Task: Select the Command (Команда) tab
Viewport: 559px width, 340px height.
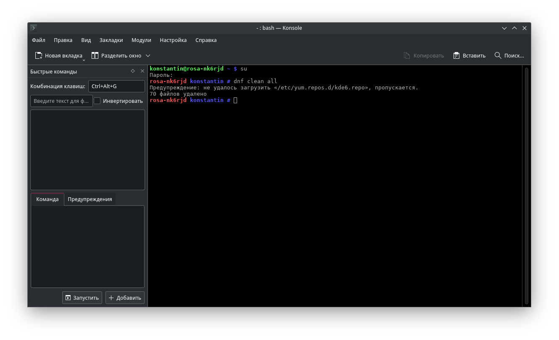Action: [47, 199]
